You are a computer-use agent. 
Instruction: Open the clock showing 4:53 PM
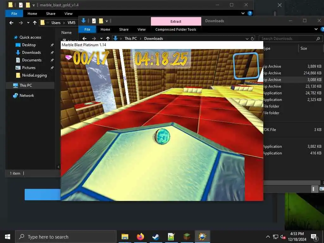[297, 237]
